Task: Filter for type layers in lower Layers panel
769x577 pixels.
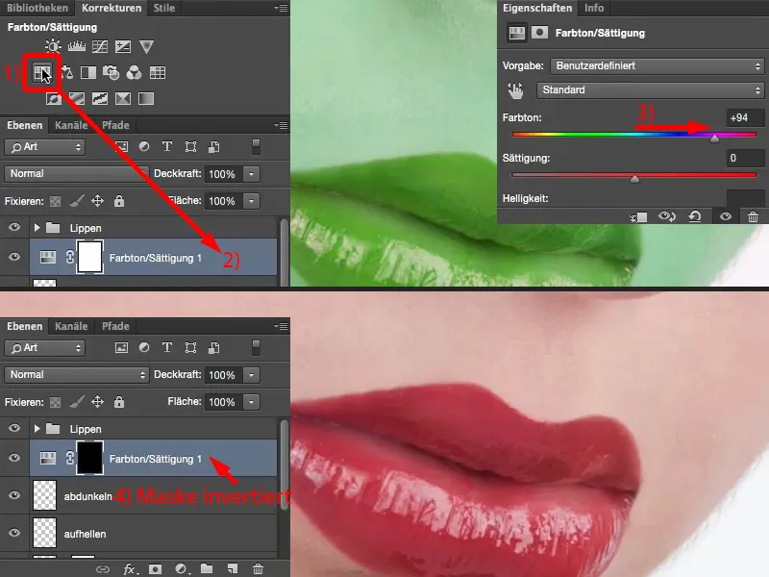Action: [x=166, y=348]
